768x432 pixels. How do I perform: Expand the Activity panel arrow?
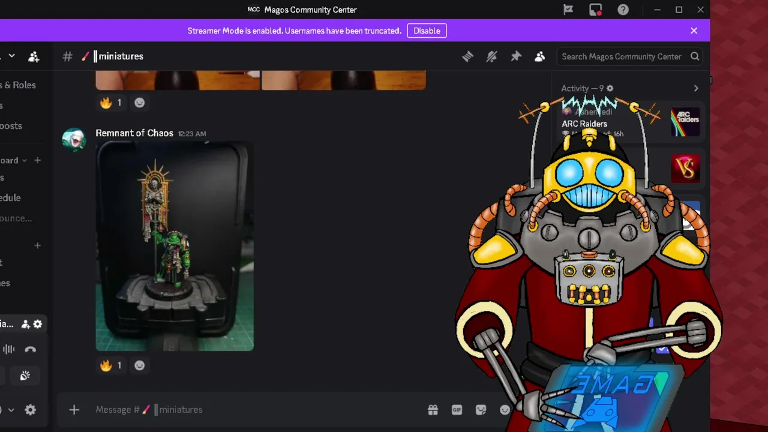pos(696,88)
